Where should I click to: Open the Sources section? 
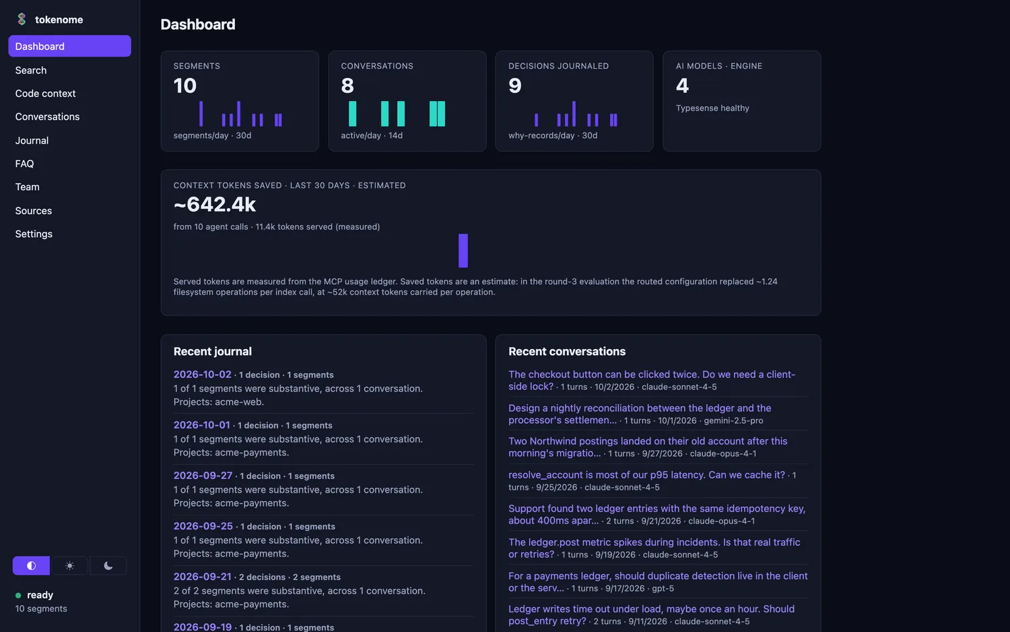pyautogui.click(x=69, y=211)
